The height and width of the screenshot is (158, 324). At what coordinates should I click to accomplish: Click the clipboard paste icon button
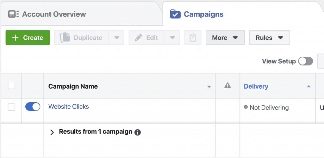click(x=193, y=38)
